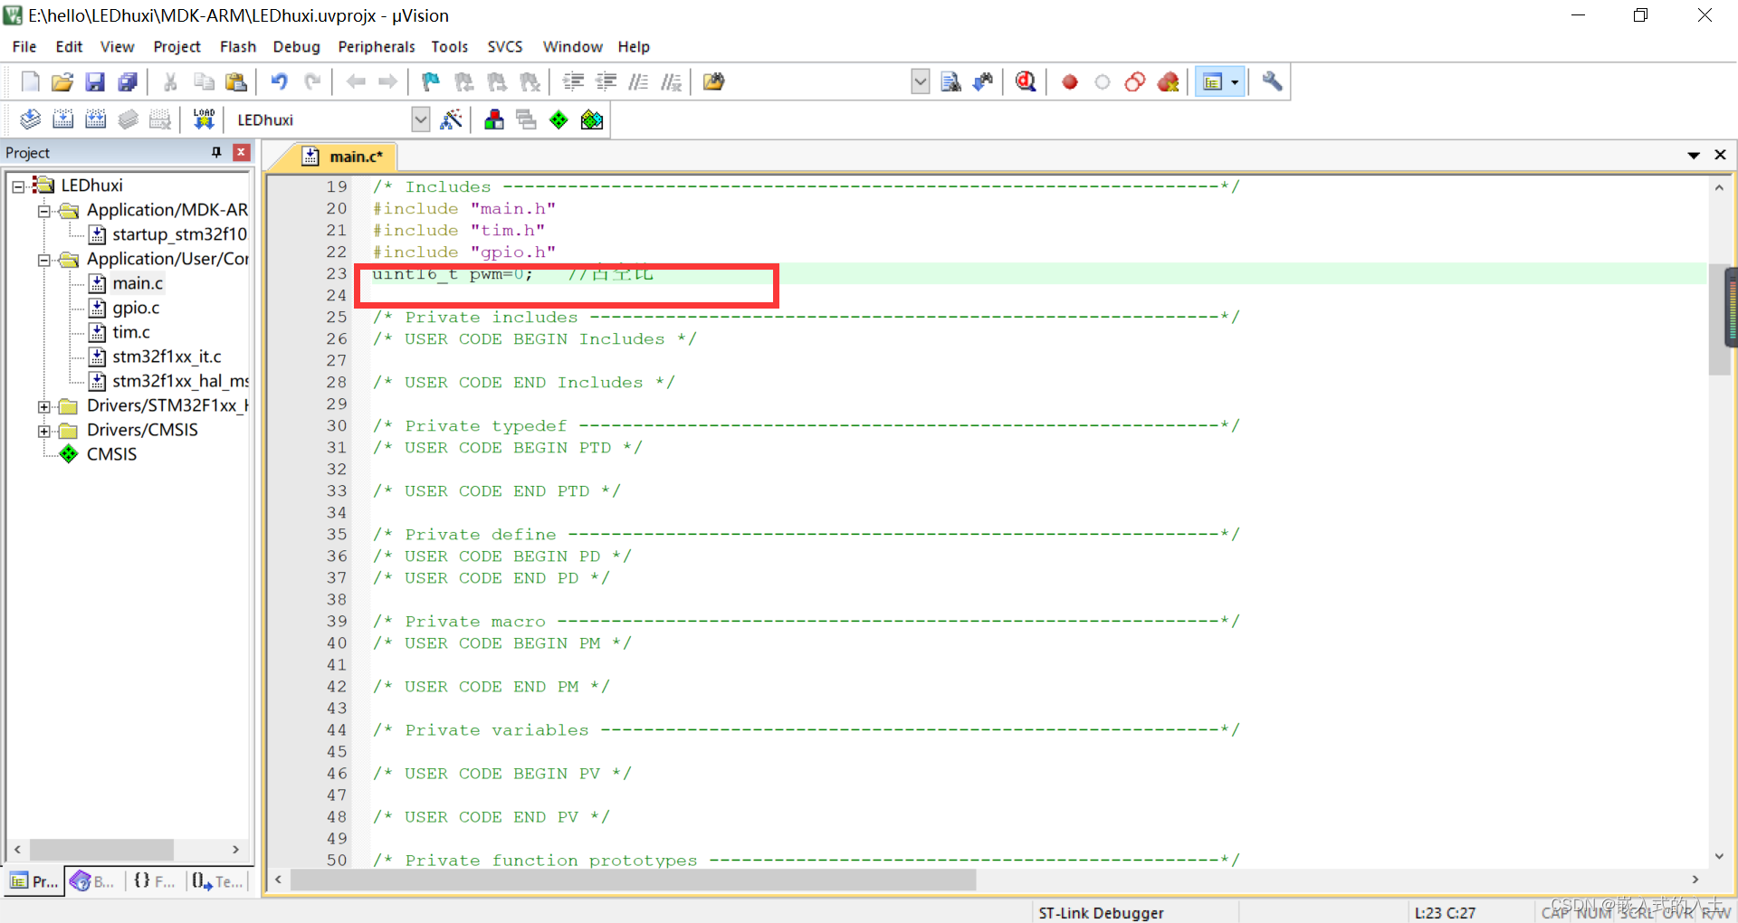Select stm32f1xx_it.c in the project tree
The height and width of the screenshot is (923, 1738).
coord(167,357)
